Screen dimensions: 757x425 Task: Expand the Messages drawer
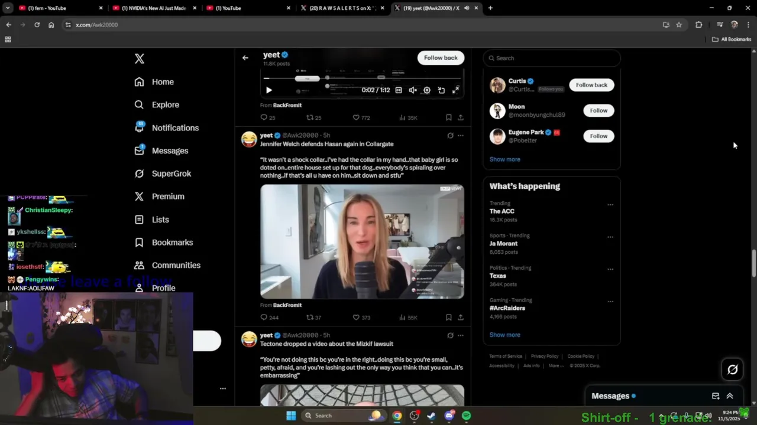pyautogui.click(x=730, y=396)
